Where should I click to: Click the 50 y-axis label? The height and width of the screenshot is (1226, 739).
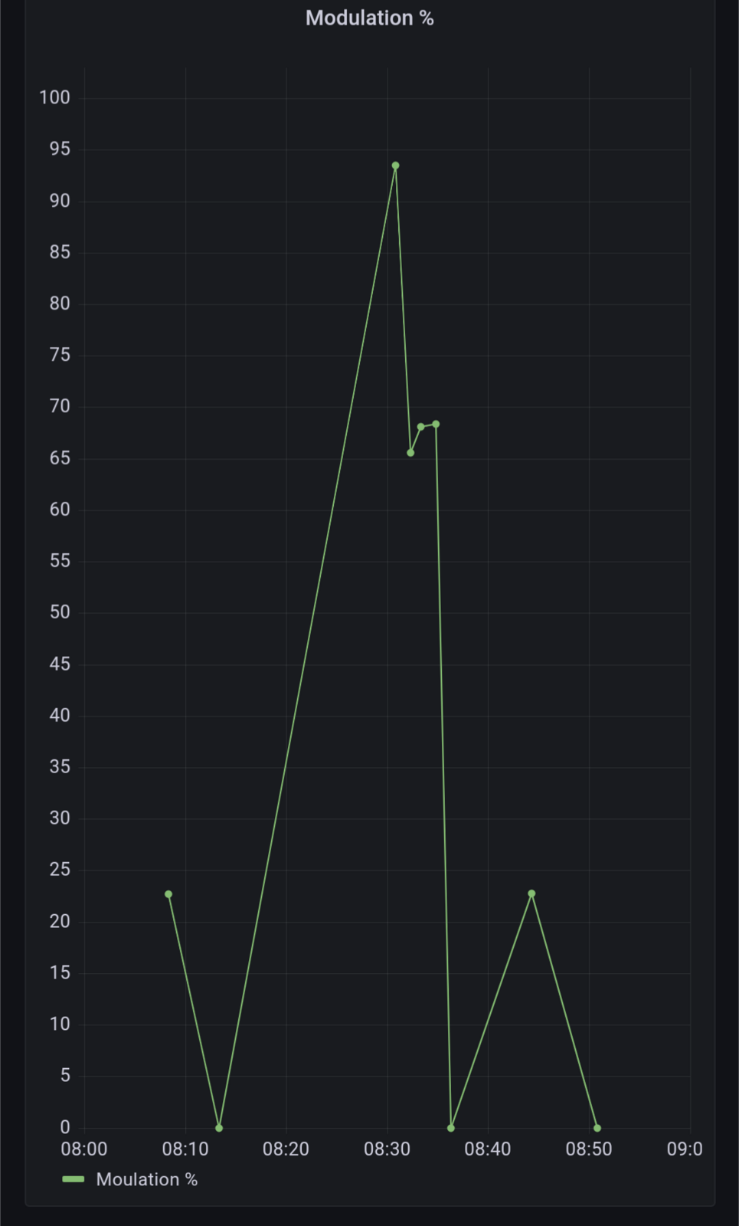click(x=60, y=612)
